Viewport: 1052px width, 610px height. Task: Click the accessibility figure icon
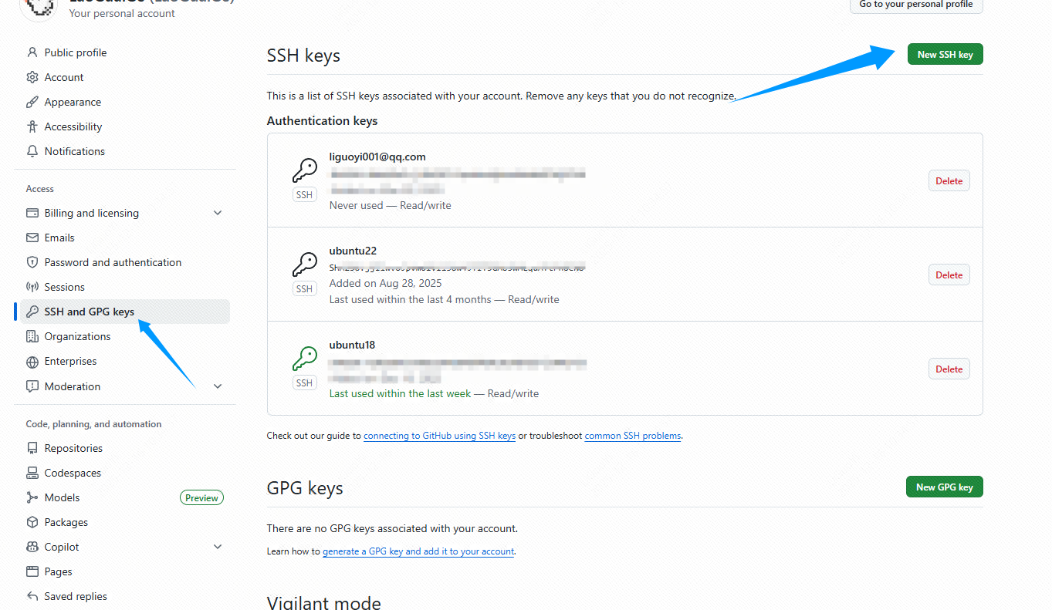32,126
